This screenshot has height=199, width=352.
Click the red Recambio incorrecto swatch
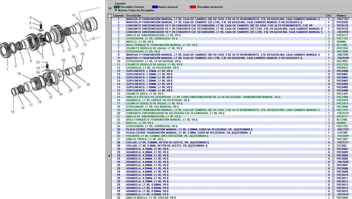(x=193, y=7)
